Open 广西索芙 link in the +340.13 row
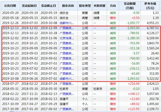The width and height of the screenshot is (161, 112). pos(67,94)
